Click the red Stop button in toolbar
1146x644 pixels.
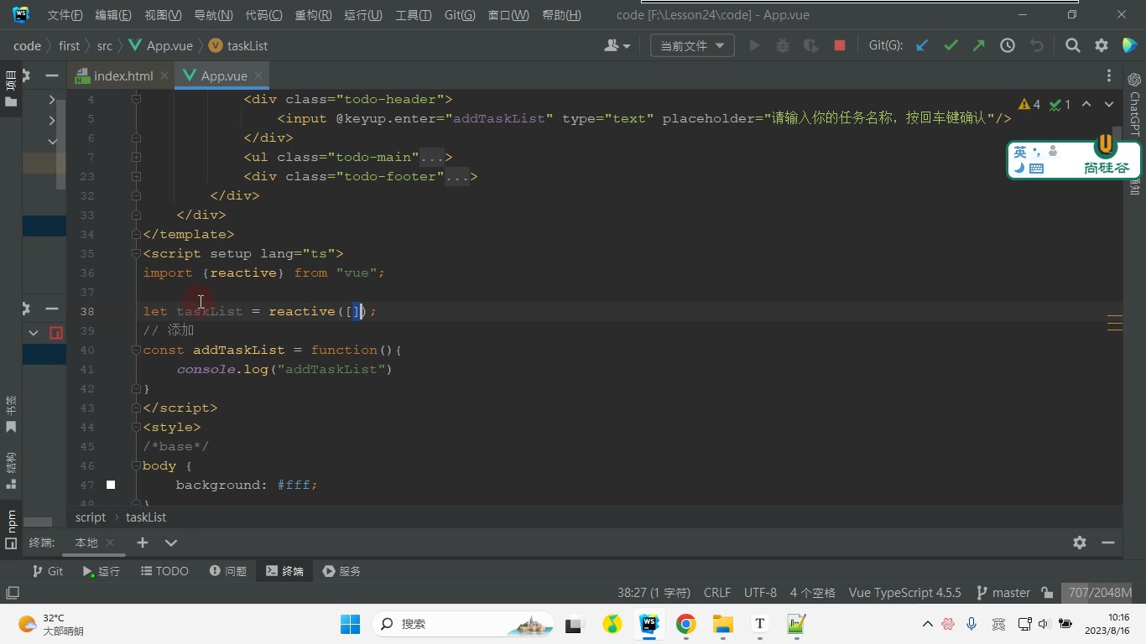[x=839, y=45]
